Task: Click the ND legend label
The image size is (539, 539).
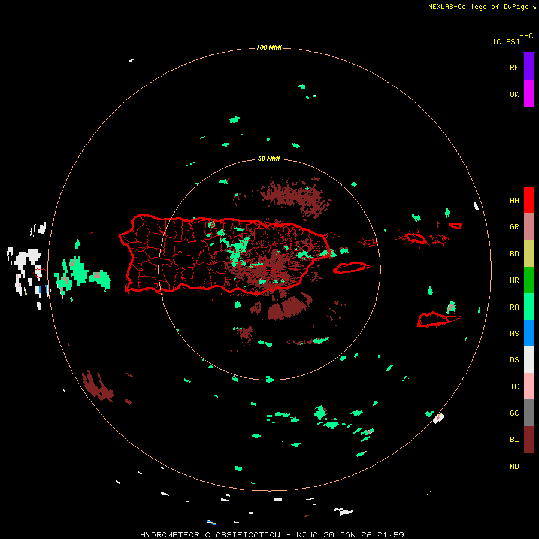Action: click(x=514, y=467)
